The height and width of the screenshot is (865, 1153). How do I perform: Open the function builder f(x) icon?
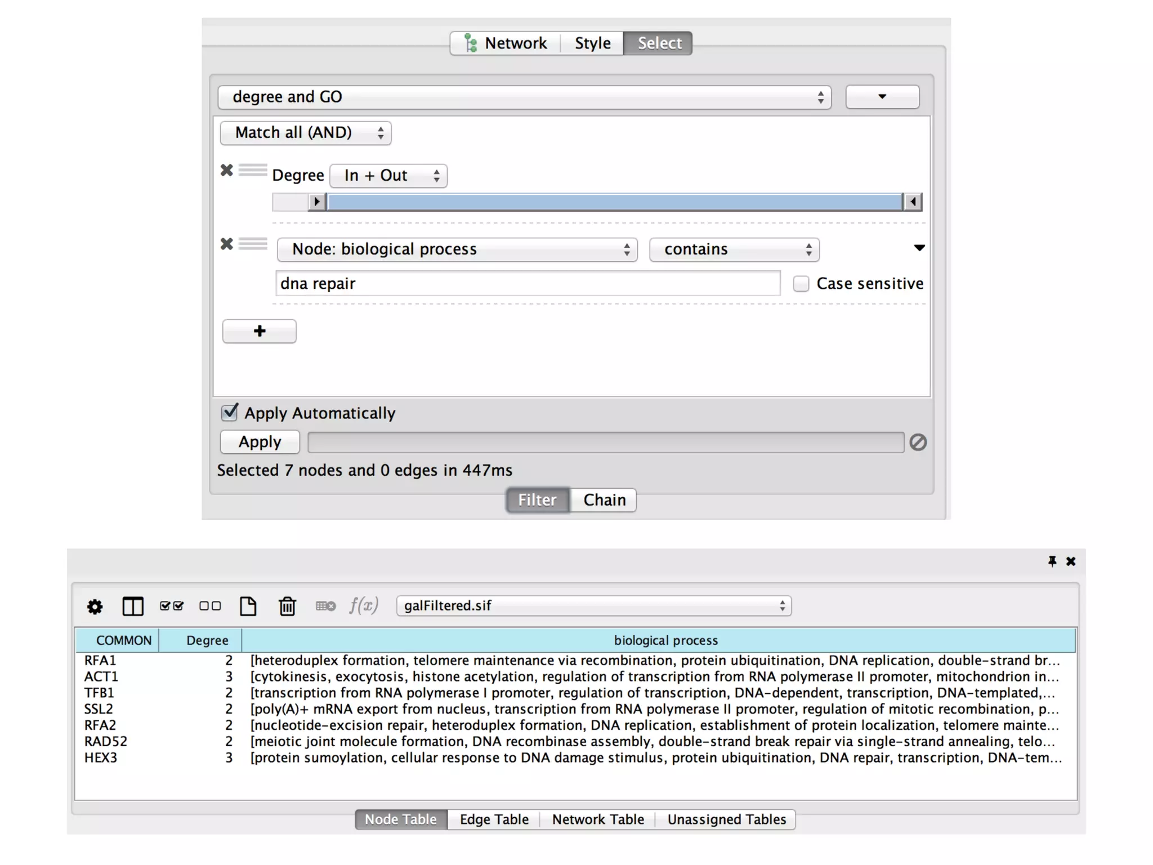(363, 606)
